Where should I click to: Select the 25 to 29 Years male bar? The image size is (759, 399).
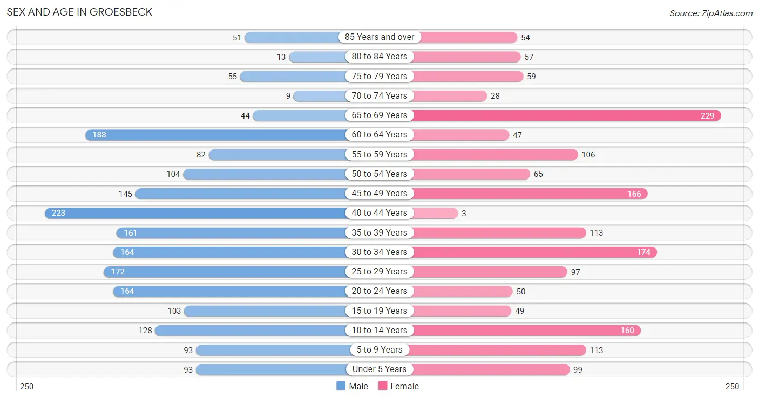coord(225,272)
